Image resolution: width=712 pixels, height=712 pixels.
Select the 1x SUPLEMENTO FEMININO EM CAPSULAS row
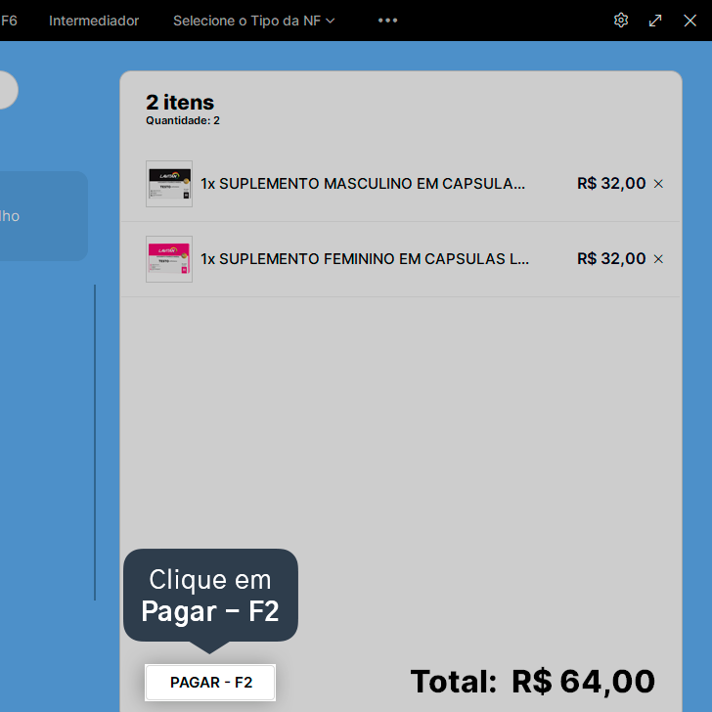[x=400, y=259]
